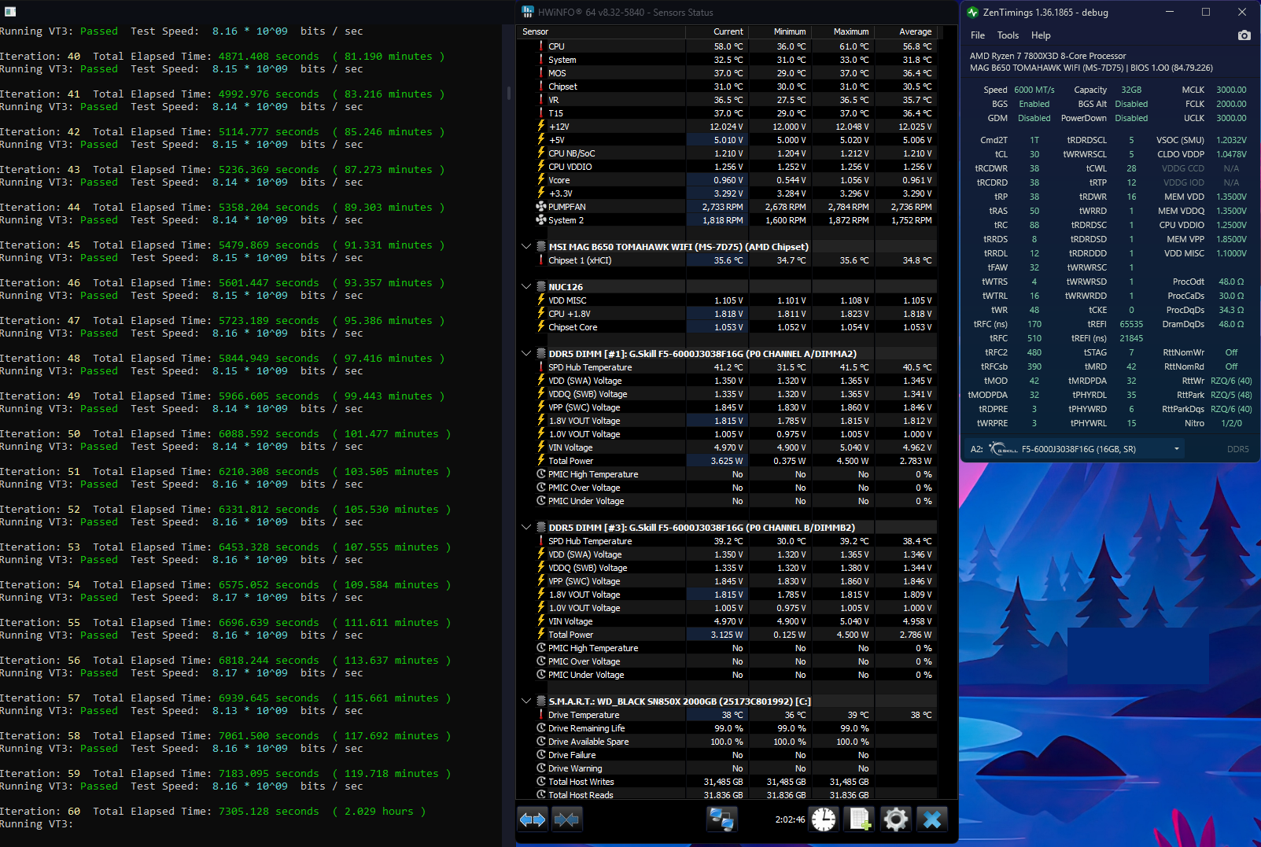This screenshot has height=847, width=1261.
Task: Open the ZenTimings Help menu
Action: (x=1041, y=35)
